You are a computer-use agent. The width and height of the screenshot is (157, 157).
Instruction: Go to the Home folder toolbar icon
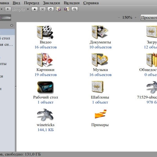click(58, 9)
